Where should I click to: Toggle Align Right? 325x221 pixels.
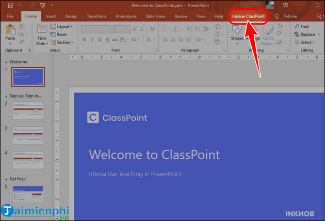[181, 40]
